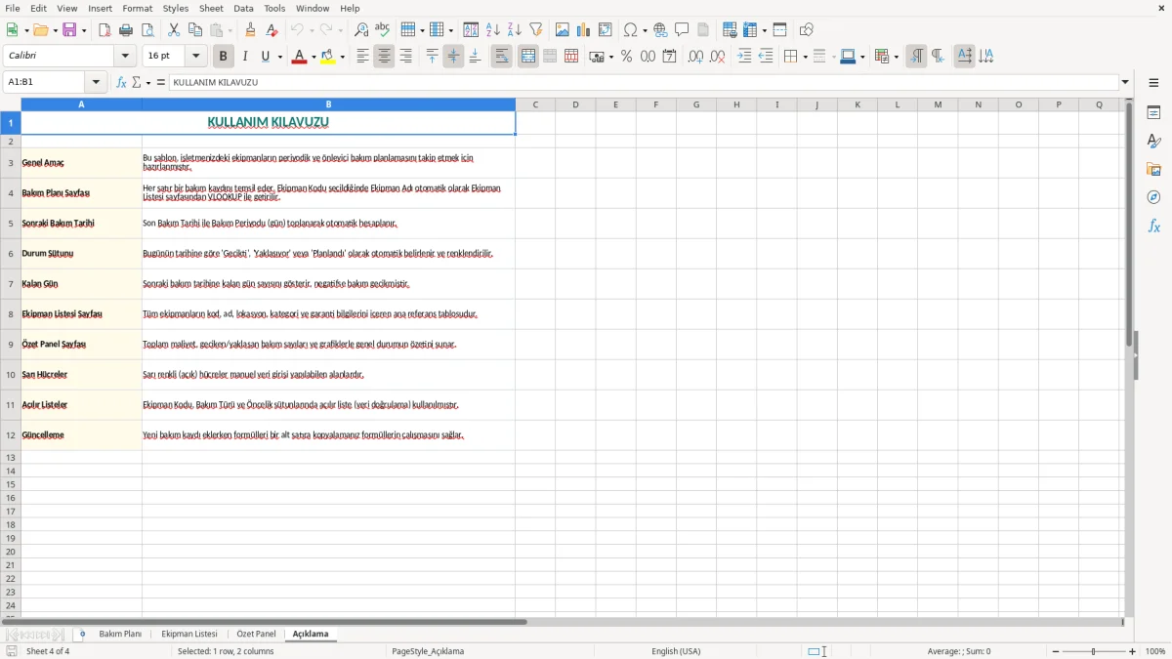This screenshot has height=659, width=1172.
Task: Click the zoom in plus button
Action: [x=1133, y=651]
